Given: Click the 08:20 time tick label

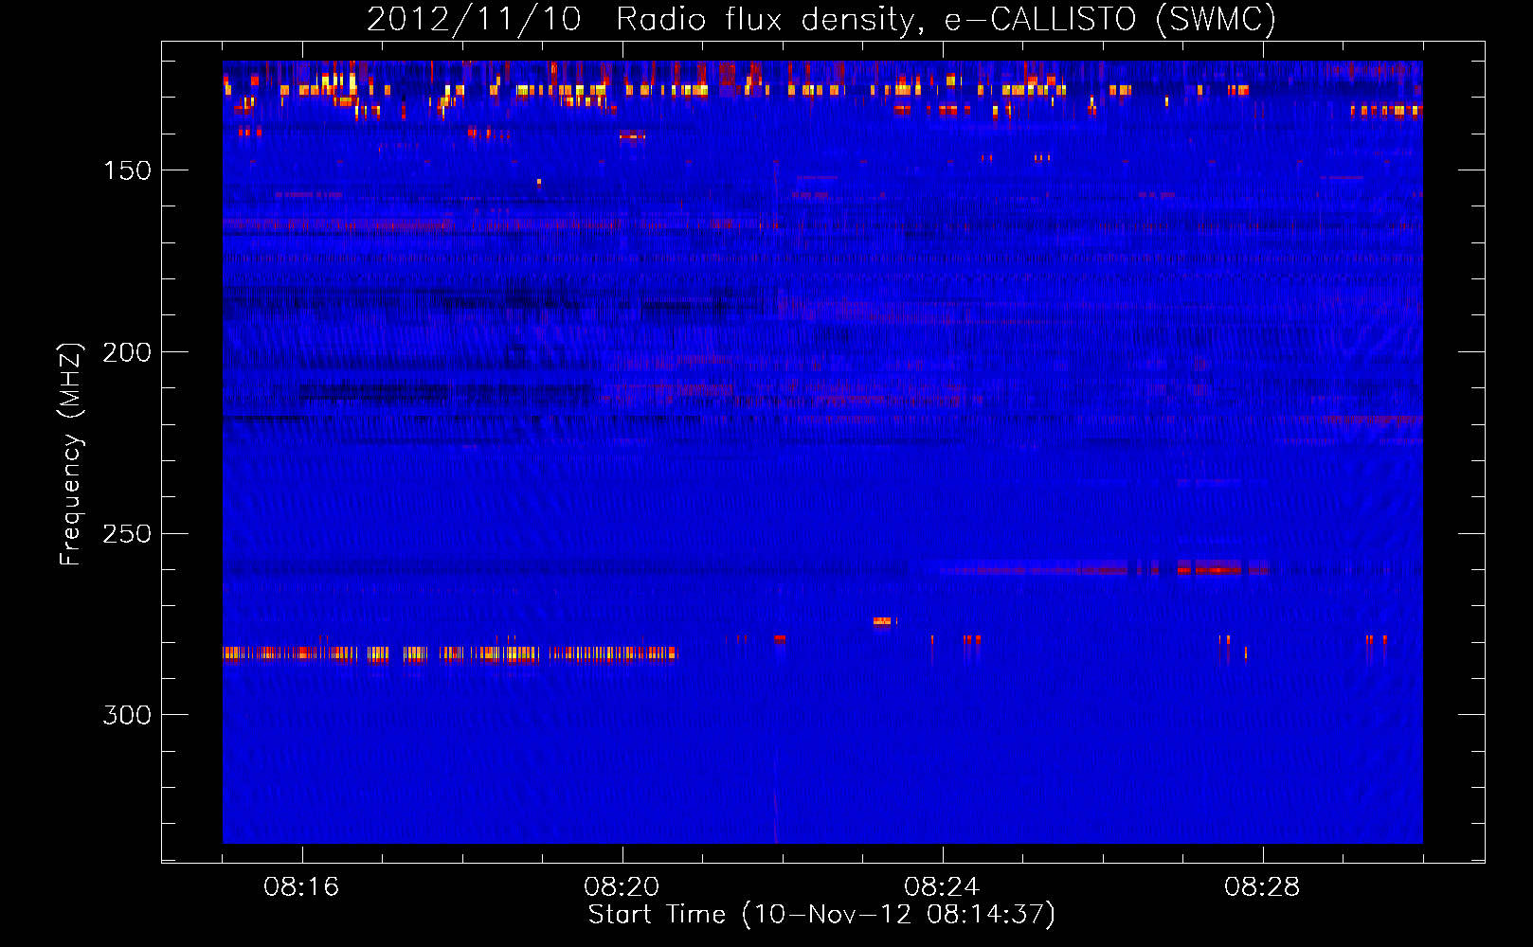Looking at the screenshot, I should (x=622, y=887).
